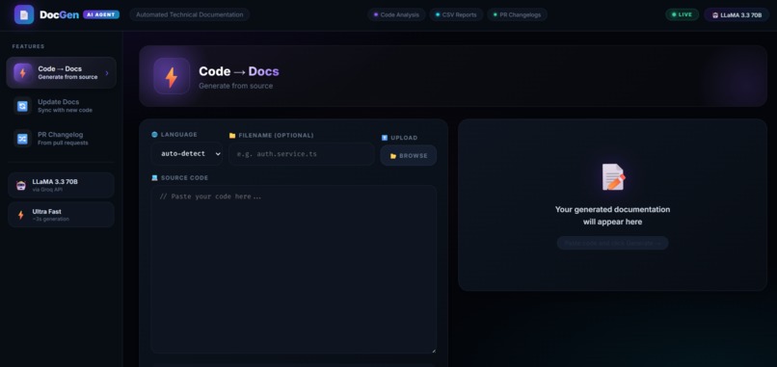Click the Upload label icon

385,138
